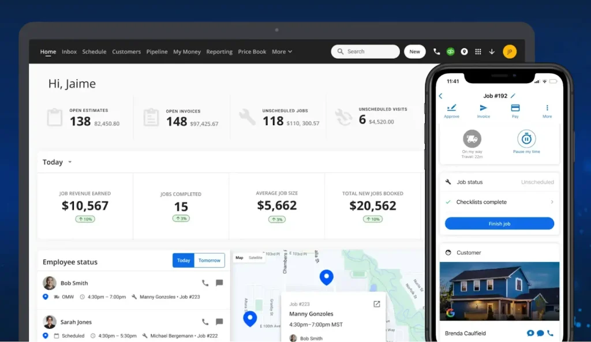Open the Schedule tab

(94, 51)
